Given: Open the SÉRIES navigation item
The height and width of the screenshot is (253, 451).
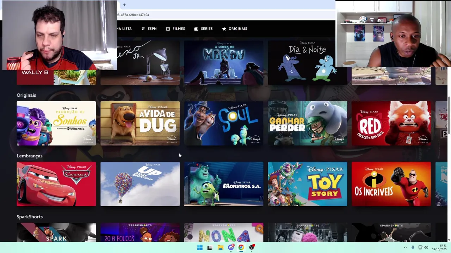Looking at the screenshot, I should tap(203, 29).
